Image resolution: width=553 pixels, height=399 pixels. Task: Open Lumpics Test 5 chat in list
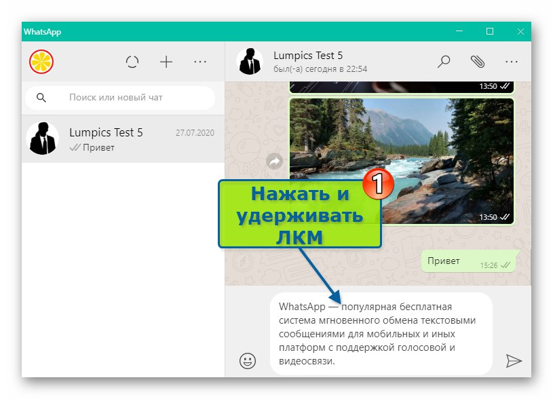[x=123, y=139]
